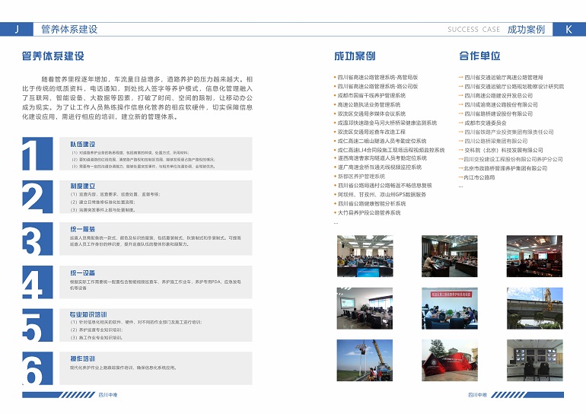Select the 统一设备 heading
This screenshot has height=414, width=586.
[x=83, y=272]
